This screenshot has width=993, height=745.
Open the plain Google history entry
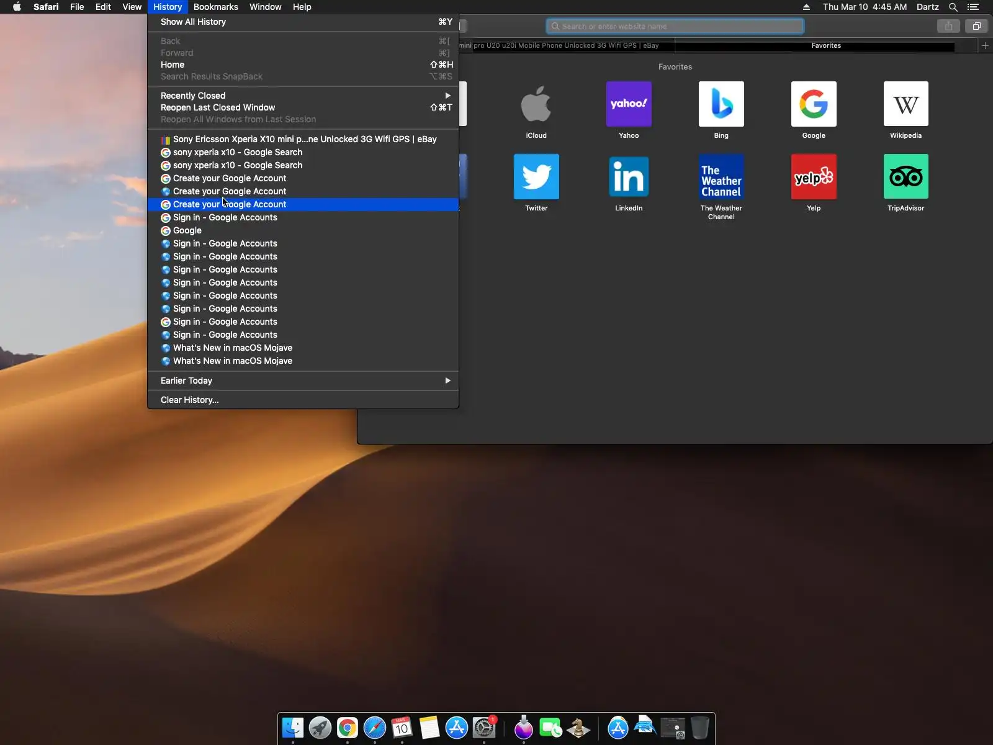[303, 230]
